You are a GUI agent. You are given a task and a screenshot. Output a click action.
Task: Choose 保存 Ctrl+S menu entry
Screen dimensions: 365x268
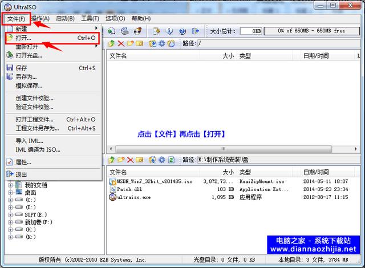(x=52, y=68)
